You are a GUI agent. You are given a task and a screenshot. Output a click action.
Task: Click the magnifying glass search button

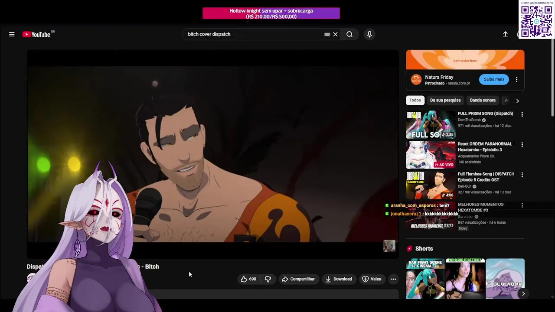[x=349, y=34]
